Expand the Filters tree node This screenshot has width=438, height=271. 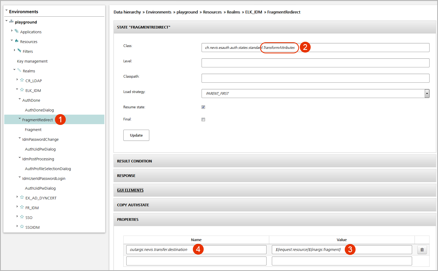pyautogui.click(x=14, y=50)
